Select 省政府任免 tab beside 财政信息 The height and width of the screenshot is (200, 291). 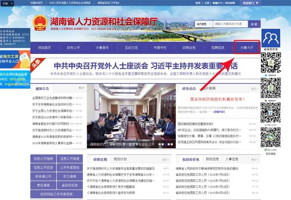pos(191,160)
